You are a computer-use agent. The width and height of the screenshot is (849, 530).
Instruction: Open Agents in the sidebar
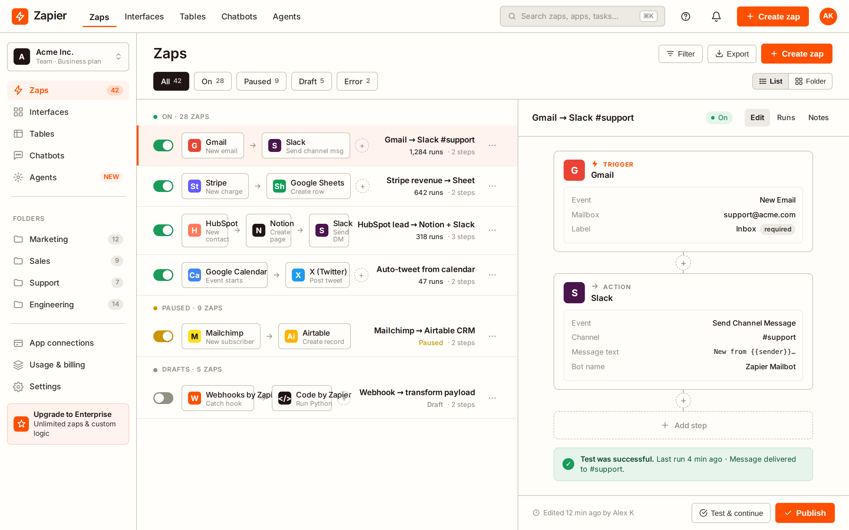click(x=68, y=177)
